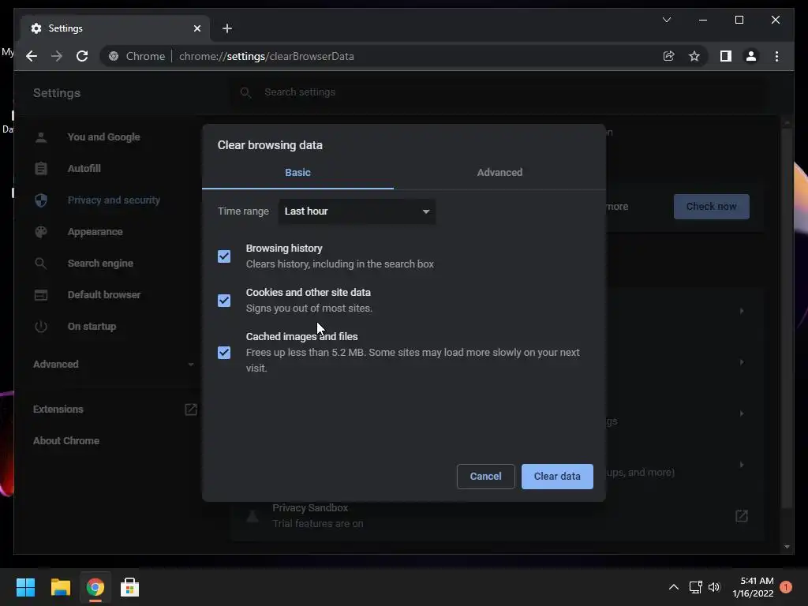Open Appearance settings
The image size is (808, 606).
click(95, 232)
